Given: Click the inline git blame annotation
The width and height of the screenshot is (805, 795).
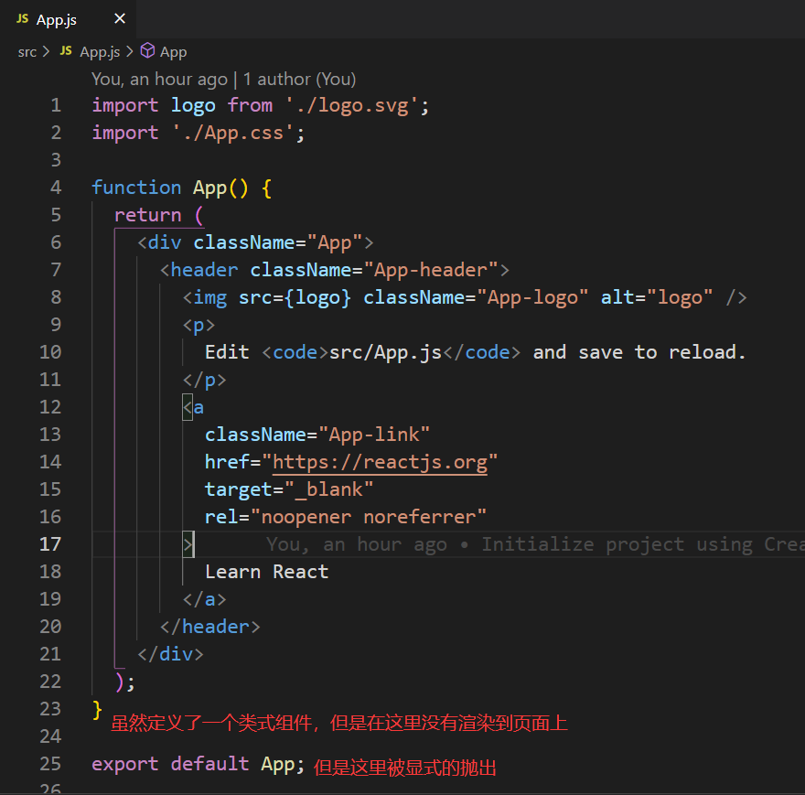Looking at the screenshot, I should click(535, 544).
